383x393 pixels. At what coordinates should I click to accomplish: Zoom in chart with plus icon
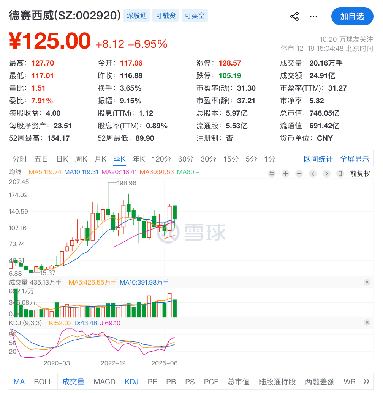click(x=286, y=173)
